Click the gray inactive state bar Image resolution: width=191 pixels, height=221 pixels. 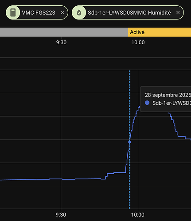click(x=64, y=32)
